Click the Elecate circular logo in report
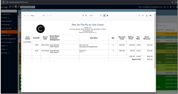The height and width of the screenshot is (94, 178). (41, 29)
